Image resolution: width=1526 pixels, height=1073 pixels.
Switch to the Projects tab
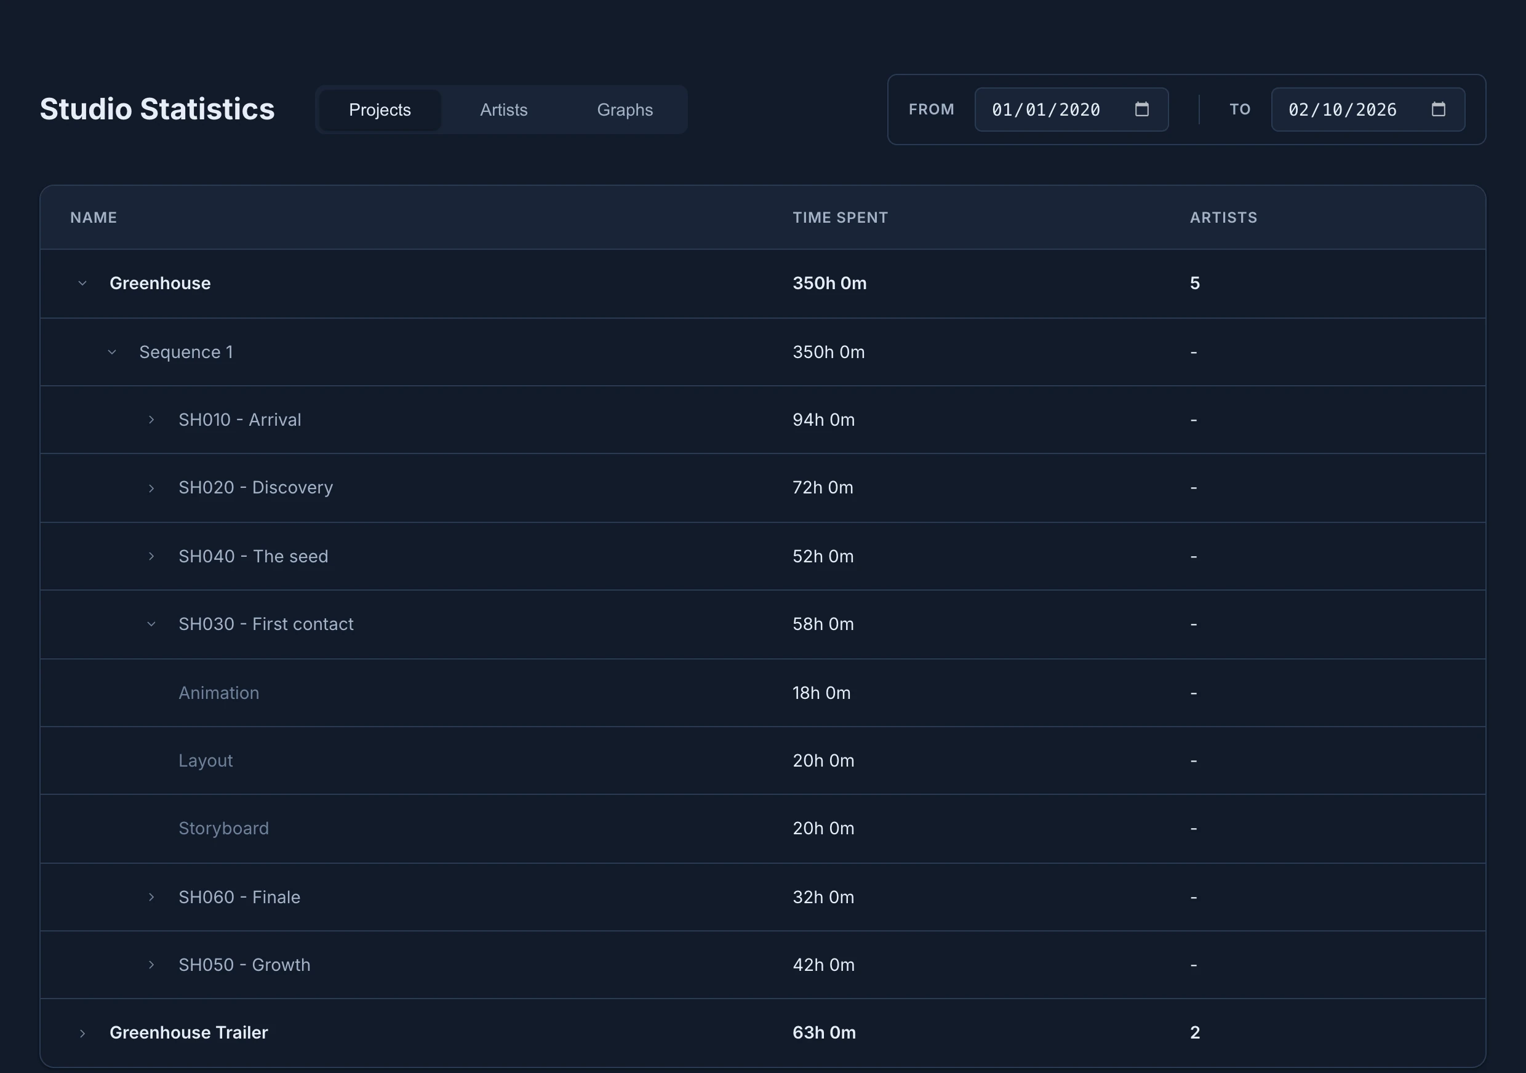point(380,110)
